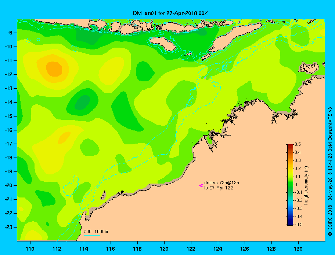335x255 pixels.
Task: Click the CSIRO BoM OceanMAPS copyright text
Action: tap(330, 171)
